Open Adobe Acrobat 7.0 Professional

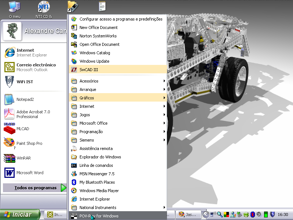click(34, 114)
